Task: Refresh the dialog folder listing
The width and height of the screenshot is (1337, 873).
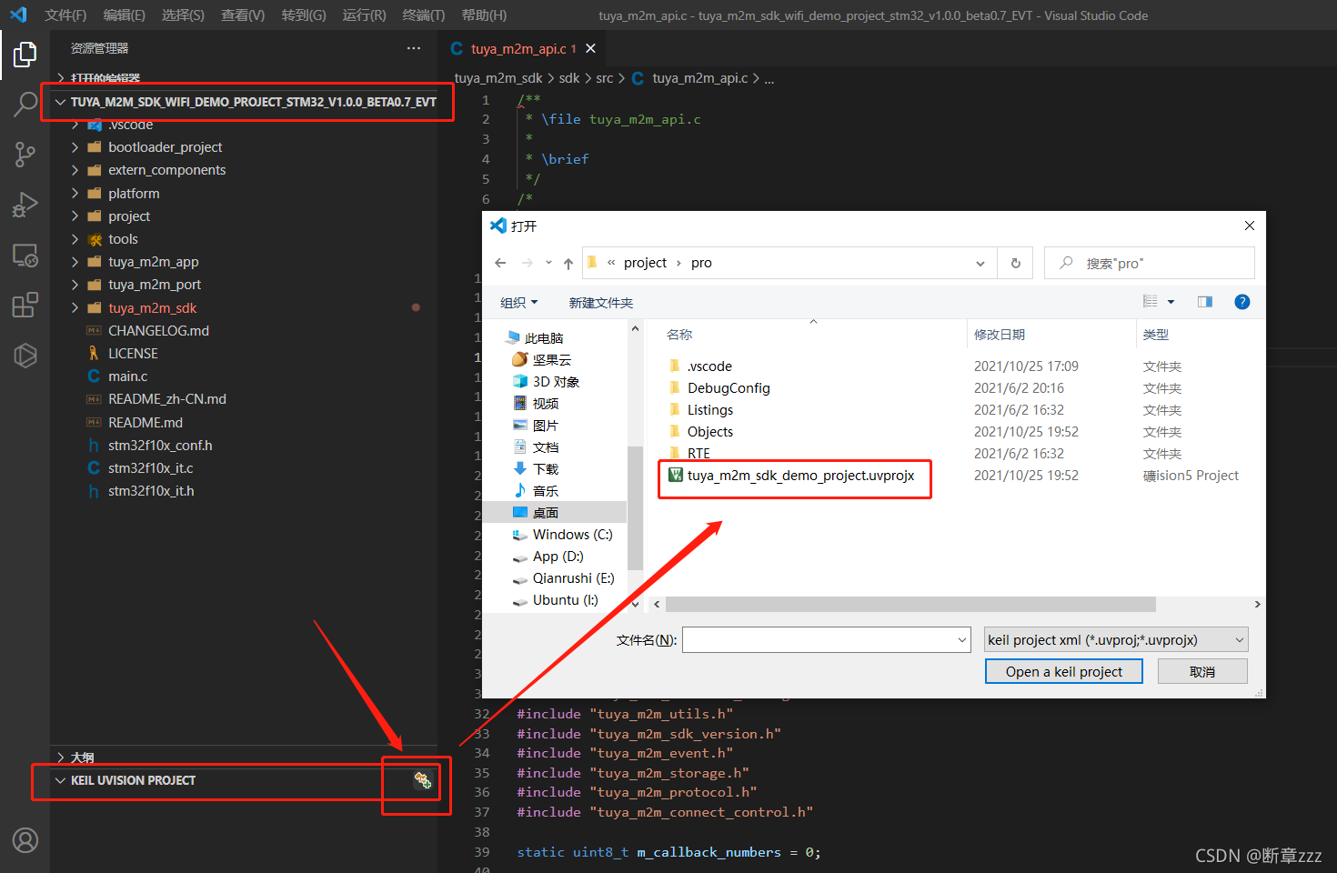Action: coord(1016,263)
